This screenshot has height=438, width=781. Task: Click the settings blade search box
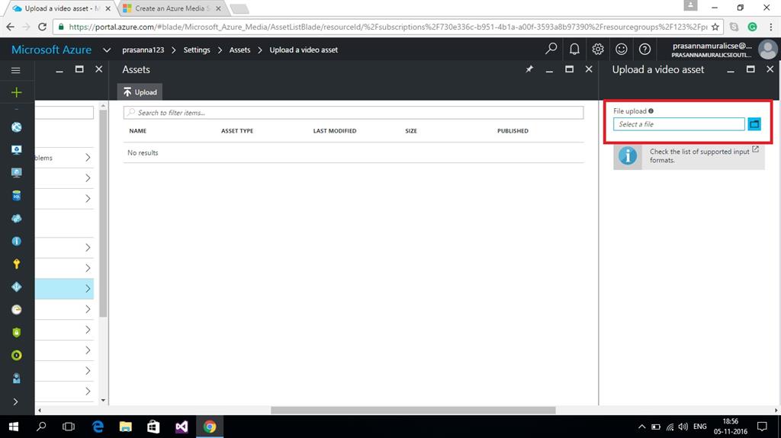(64, 113)
